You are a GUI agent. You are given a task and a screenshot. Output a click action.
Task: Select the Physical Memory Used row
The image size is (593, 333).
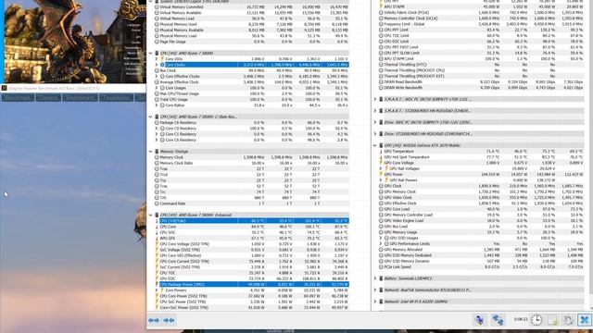[251, 24]
